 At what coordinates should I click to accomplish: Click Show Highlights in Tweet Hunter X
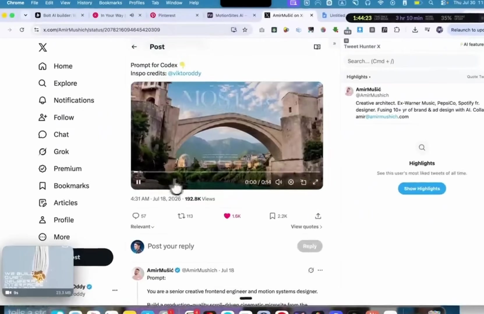422,189
